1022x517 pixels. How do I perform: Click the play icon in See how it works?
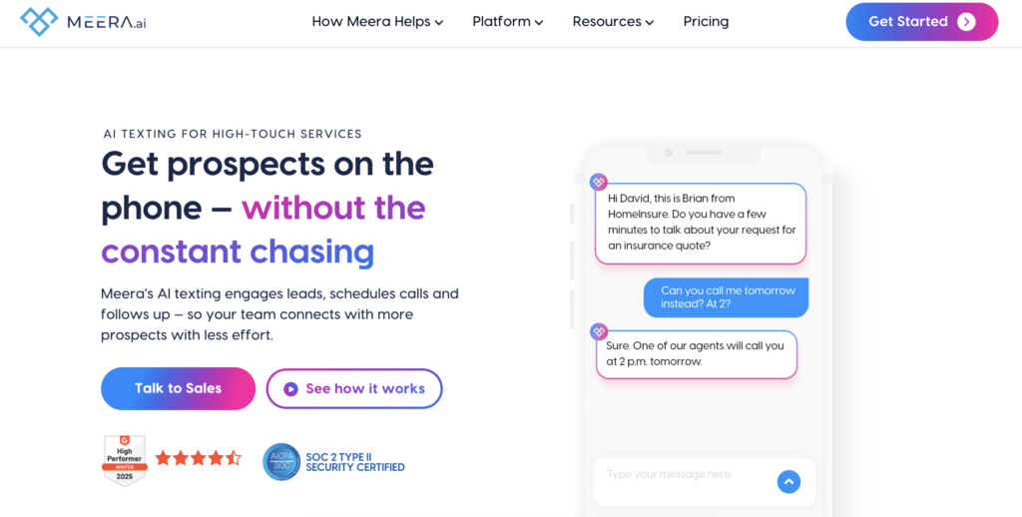290,389
